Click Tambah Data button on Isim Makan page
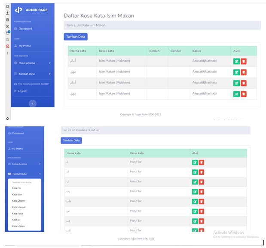This screenshot has height=248, width=266. [76, 37]
